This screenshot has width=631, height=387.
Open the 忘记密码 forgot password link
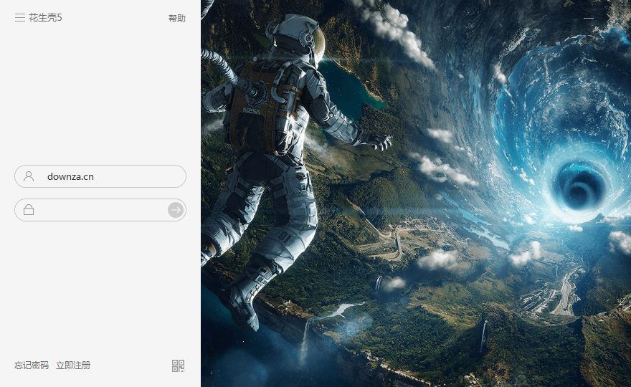(x=32, y=365)
